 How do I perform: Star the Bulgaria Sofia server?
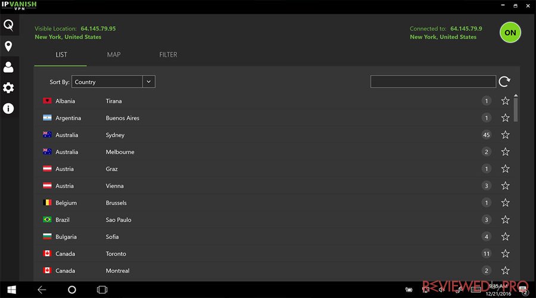pos(505,237)
